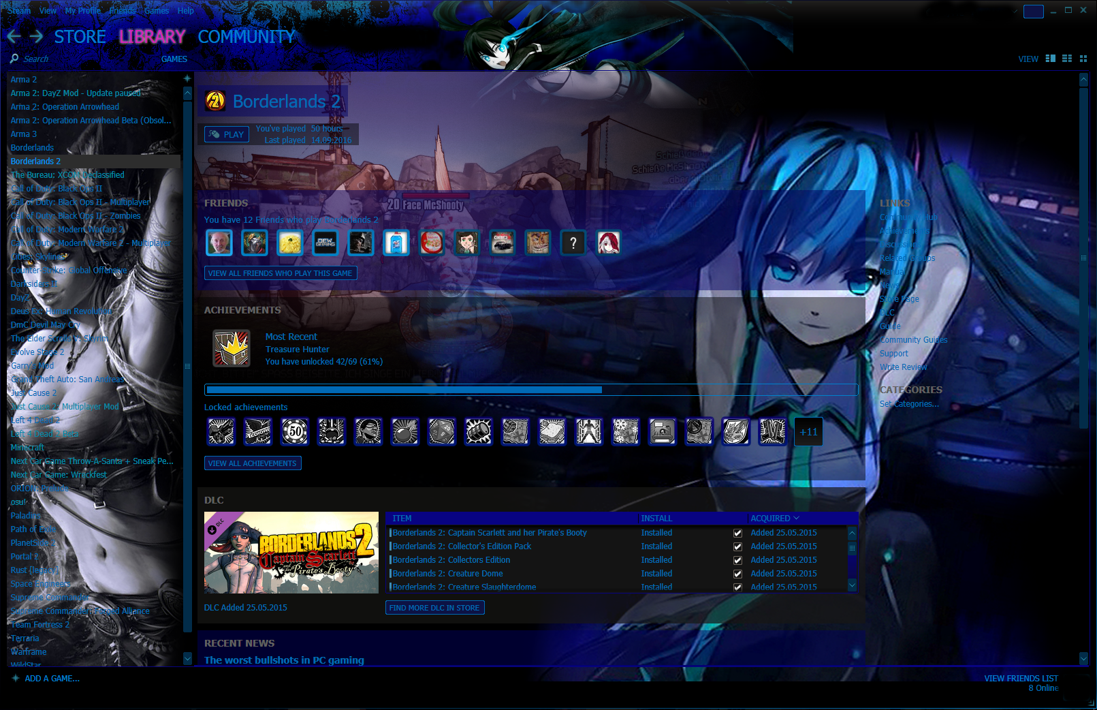Select Warframe in the games list
1097x710 pixels.
pyautogui.click(x=93, y=652)
